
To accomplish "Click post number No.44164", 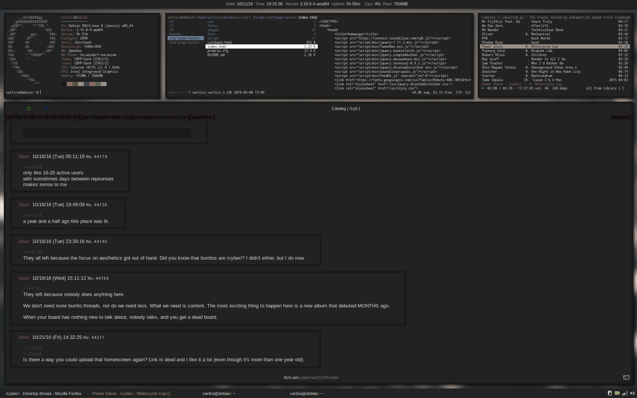I will pos(98,278).
